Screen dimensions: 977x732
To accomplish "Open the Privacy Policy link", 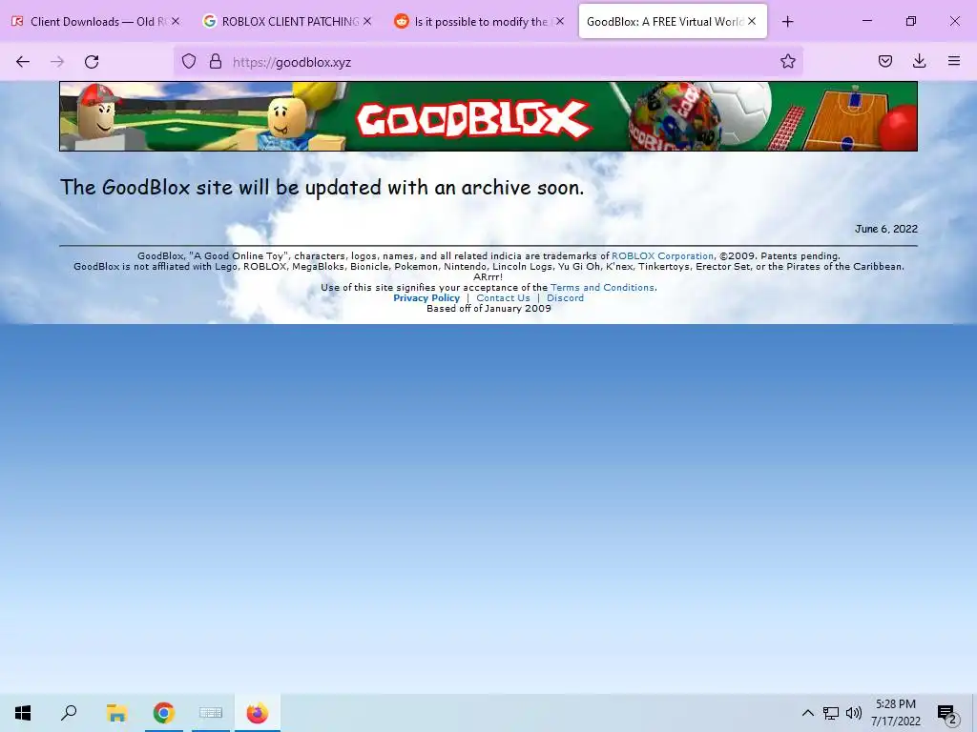I will tap(426, 298).
